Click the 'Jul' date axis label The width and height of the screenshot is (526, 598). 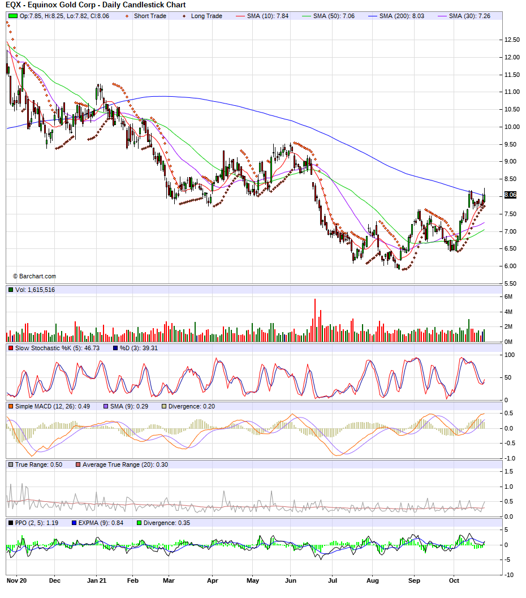pos(333,581)
